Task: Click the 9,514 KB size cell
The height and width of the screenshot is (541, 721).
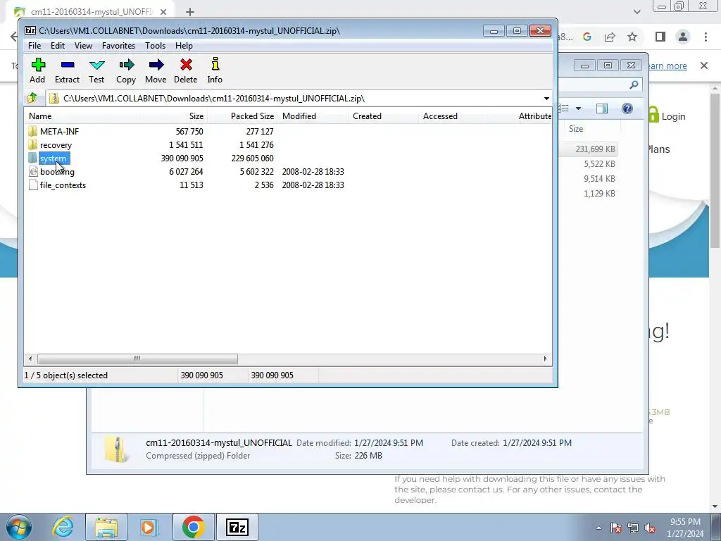Action: click(x=599, y=178)
